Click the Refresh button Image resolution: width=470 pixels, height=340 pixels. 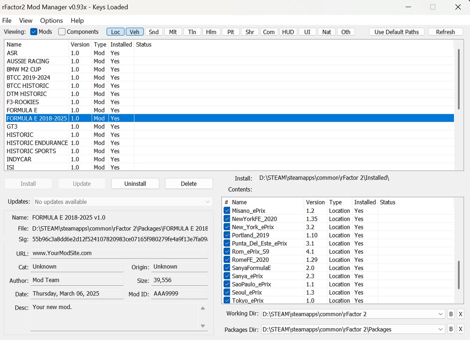click(445, 32)
